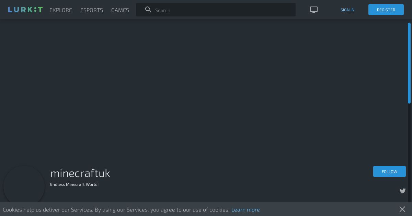Screen dimensions: 412x216
Task: Click the SIGN IN link
Action: pyautogui.click(x=347, y=10)
